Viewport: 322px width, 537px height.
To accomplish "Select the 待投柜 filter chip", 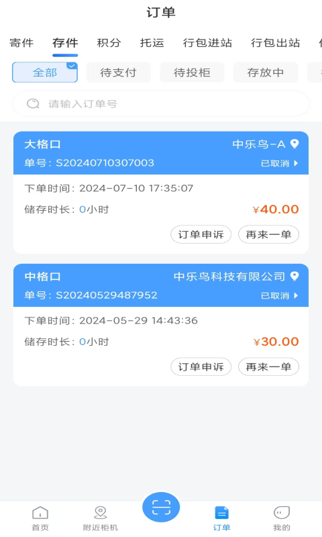I will click(x=192, y=72).
